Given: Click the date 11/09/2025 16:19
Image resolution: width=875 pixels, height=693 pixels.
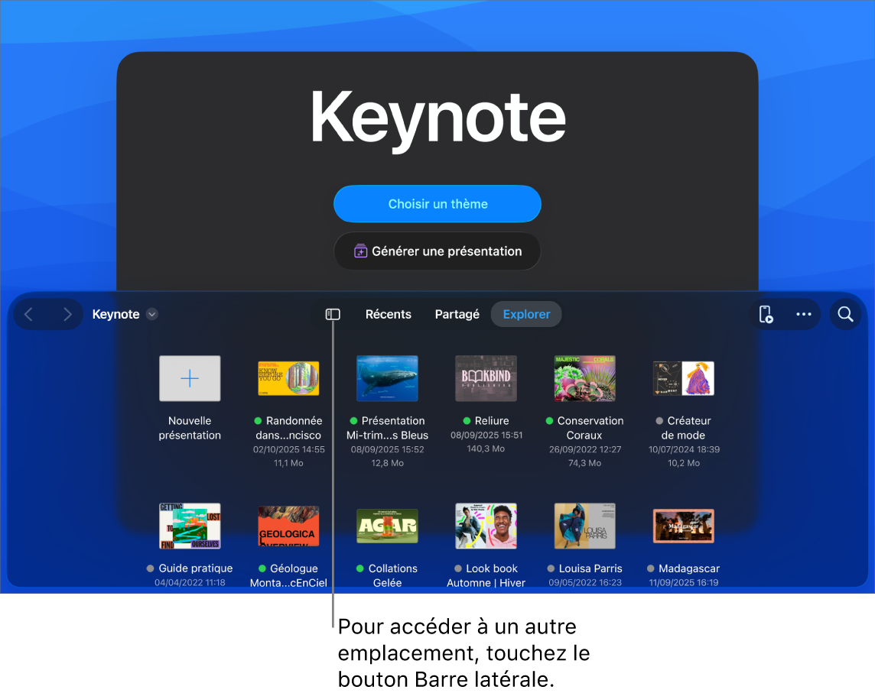Looking at the screenshot, I should click(x=684, y=583).
